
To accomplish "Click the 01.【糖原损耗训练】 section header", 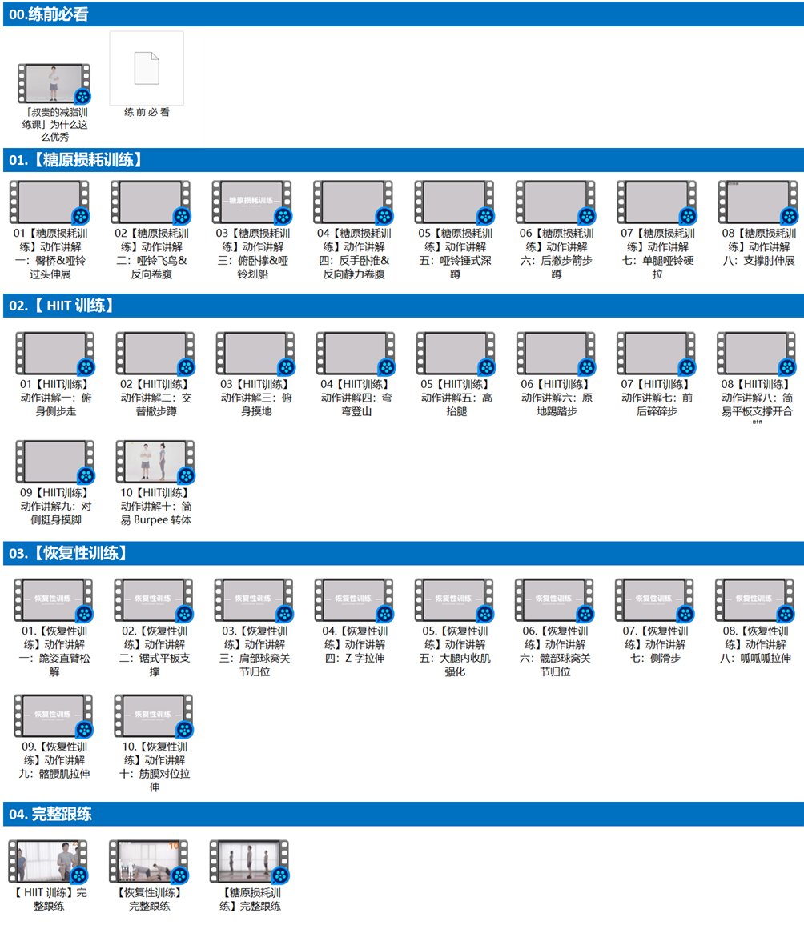I will 76,160.
